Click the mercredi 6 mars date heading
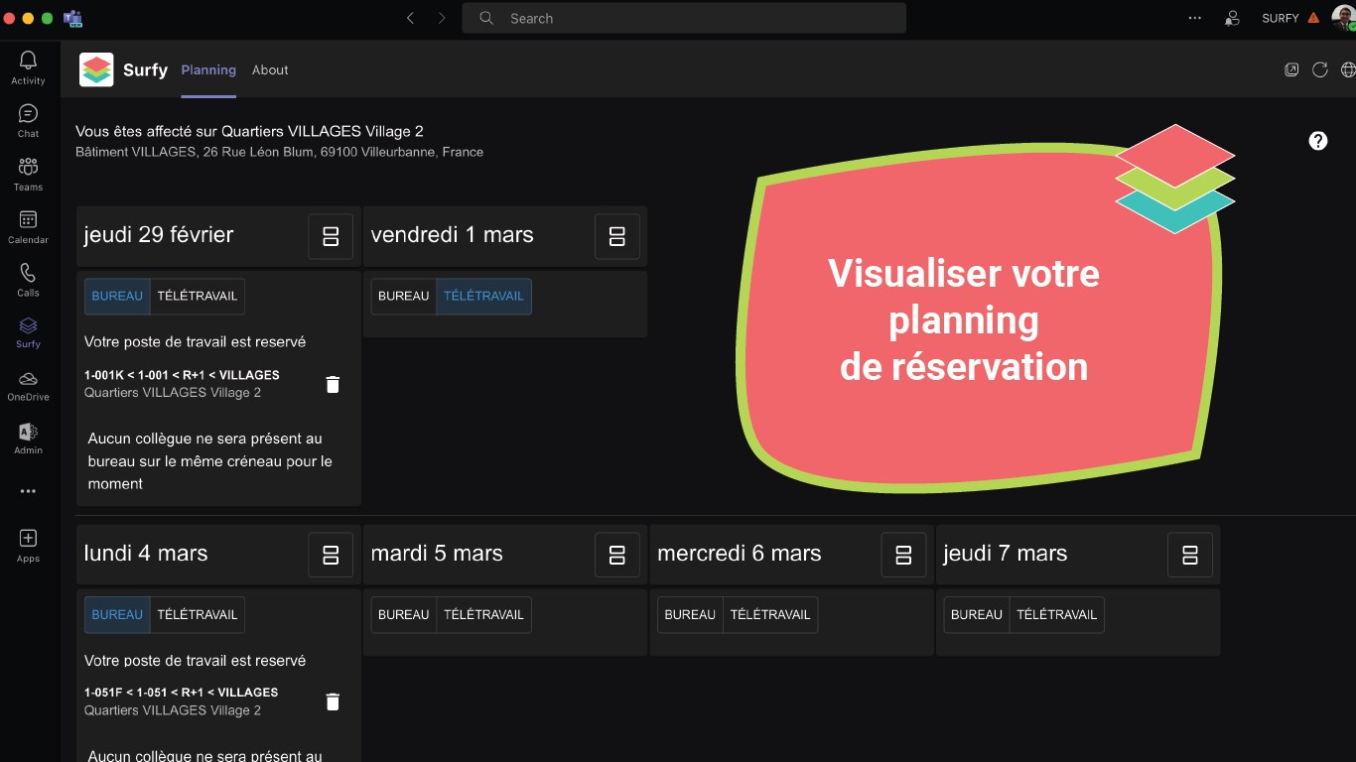The width and height of the screenshot is (1356, 762). 740,554
